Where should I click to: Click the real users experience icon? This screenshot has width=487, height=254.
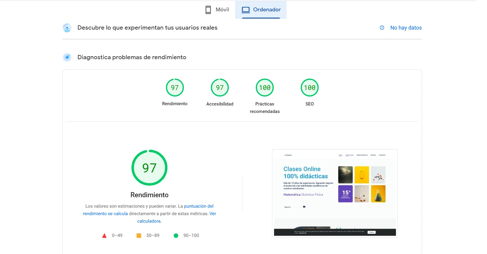[67, 28]
